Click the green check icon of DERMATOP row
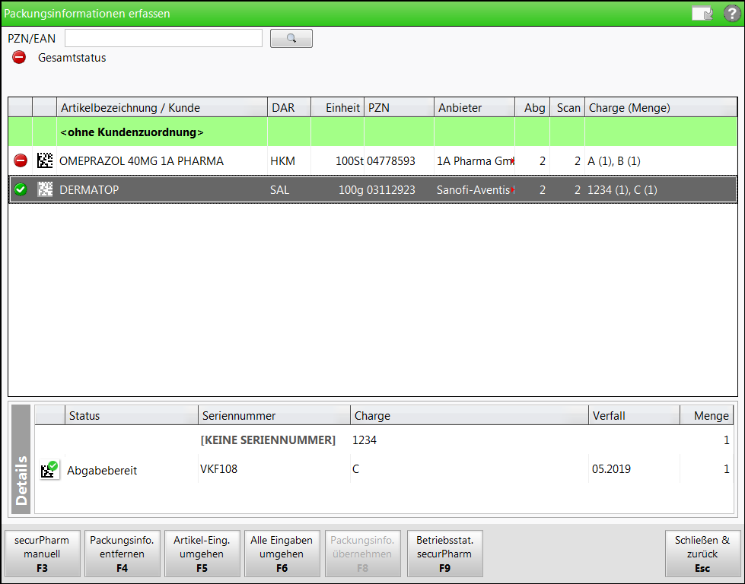The width and height of the screenshot is (745, 584). [x=21, y=189]
